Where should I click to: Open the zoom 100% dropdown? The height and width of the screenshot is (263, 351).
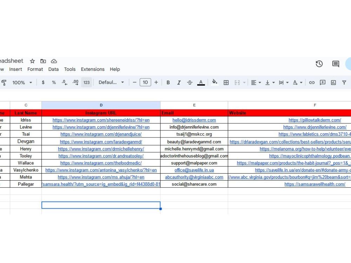coord(22,82)
